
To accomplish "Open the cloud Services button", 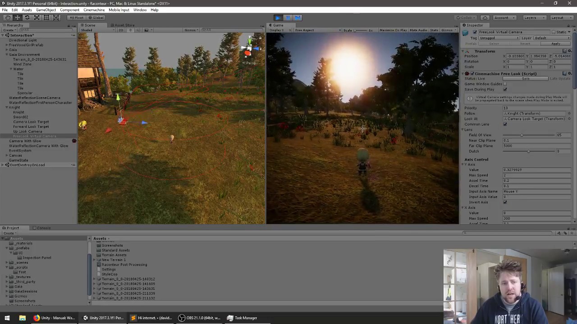I will coord(485,18).
